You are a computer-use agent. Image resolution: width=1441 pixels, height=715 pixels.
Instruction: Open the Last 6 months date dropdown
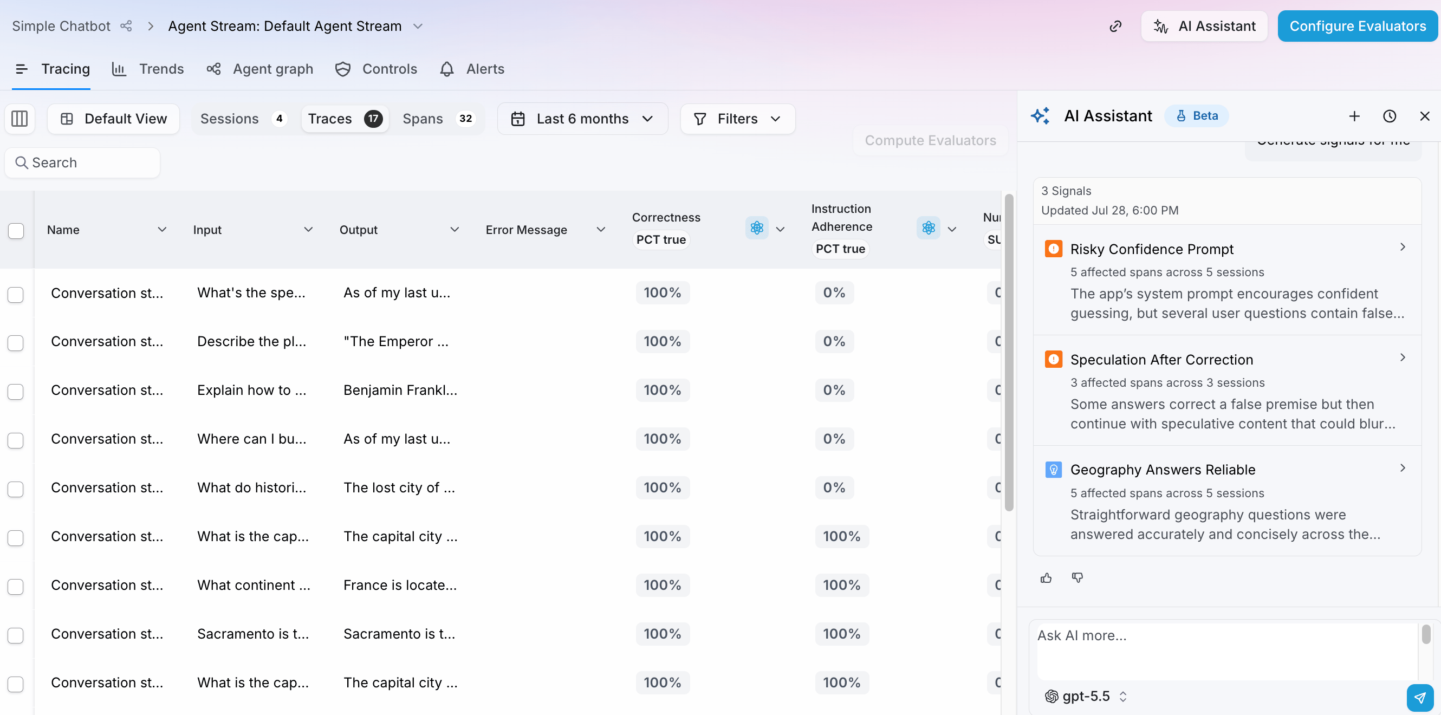(582, 119)
